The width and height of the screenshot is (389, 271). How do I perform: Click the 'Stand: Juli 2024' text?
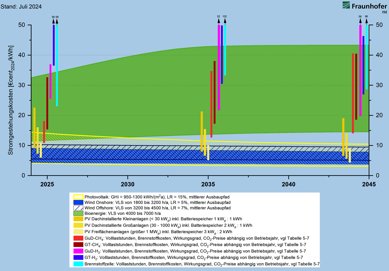(x=21, y=7)
